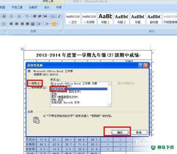Click the justify alignment icon
The image size is (177, 154).
coord(27,24)
